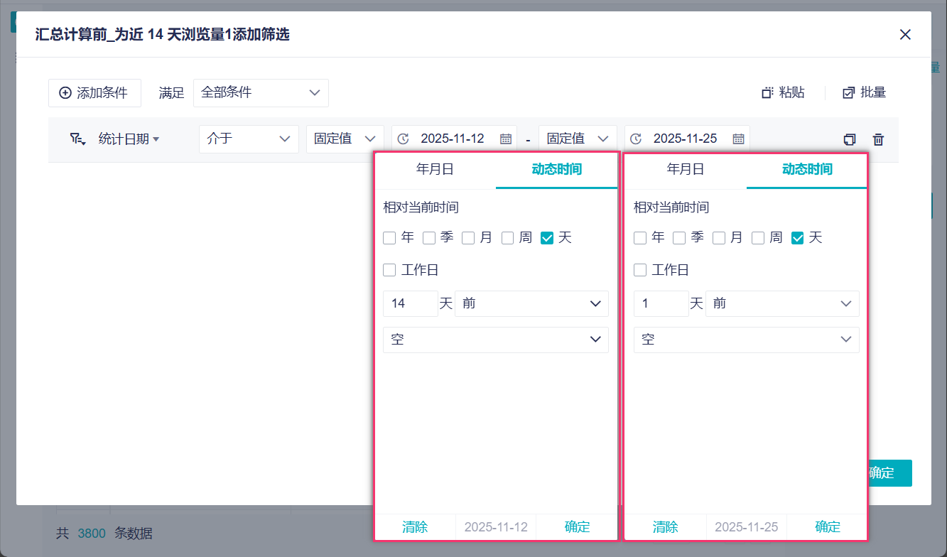Viewport: 947px width, 557px height.
Task: Switch to 年月日 tab in left panel
Action: point(435,169)
